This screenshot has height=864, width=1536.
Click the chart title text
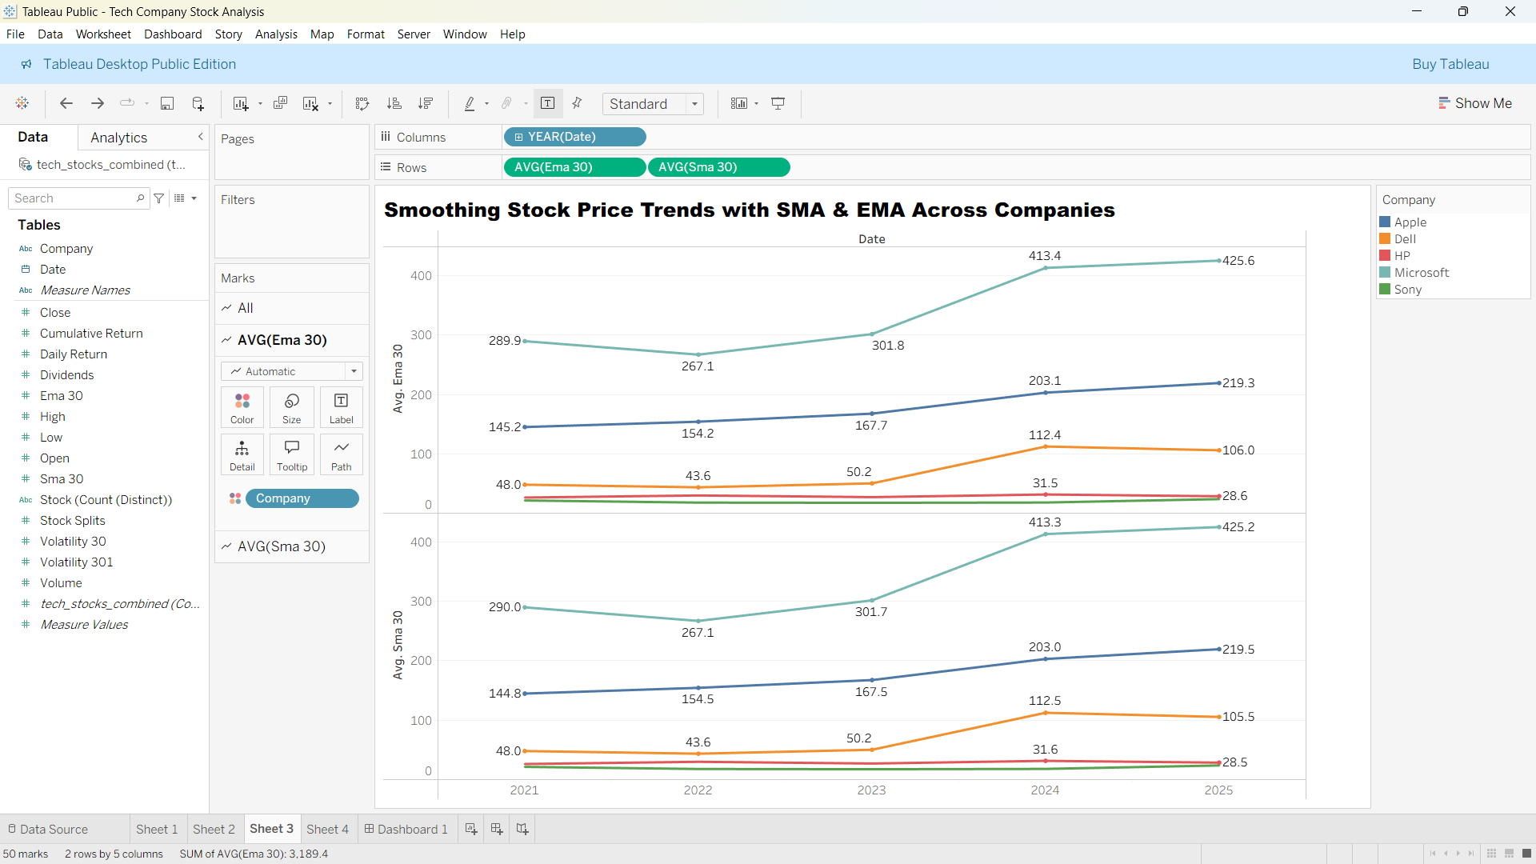[x=749, y=210]
